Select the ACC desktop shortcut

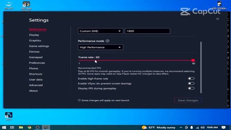coord(9,116)
